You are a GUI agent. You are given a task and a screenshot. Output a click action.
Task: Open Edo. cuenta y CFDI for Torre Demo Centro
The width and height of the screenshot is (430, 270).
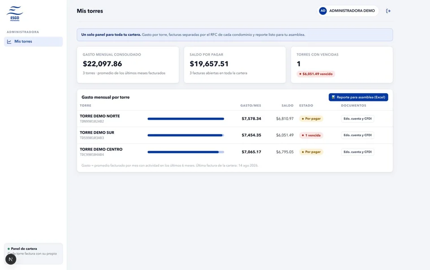tap(357, 152)
